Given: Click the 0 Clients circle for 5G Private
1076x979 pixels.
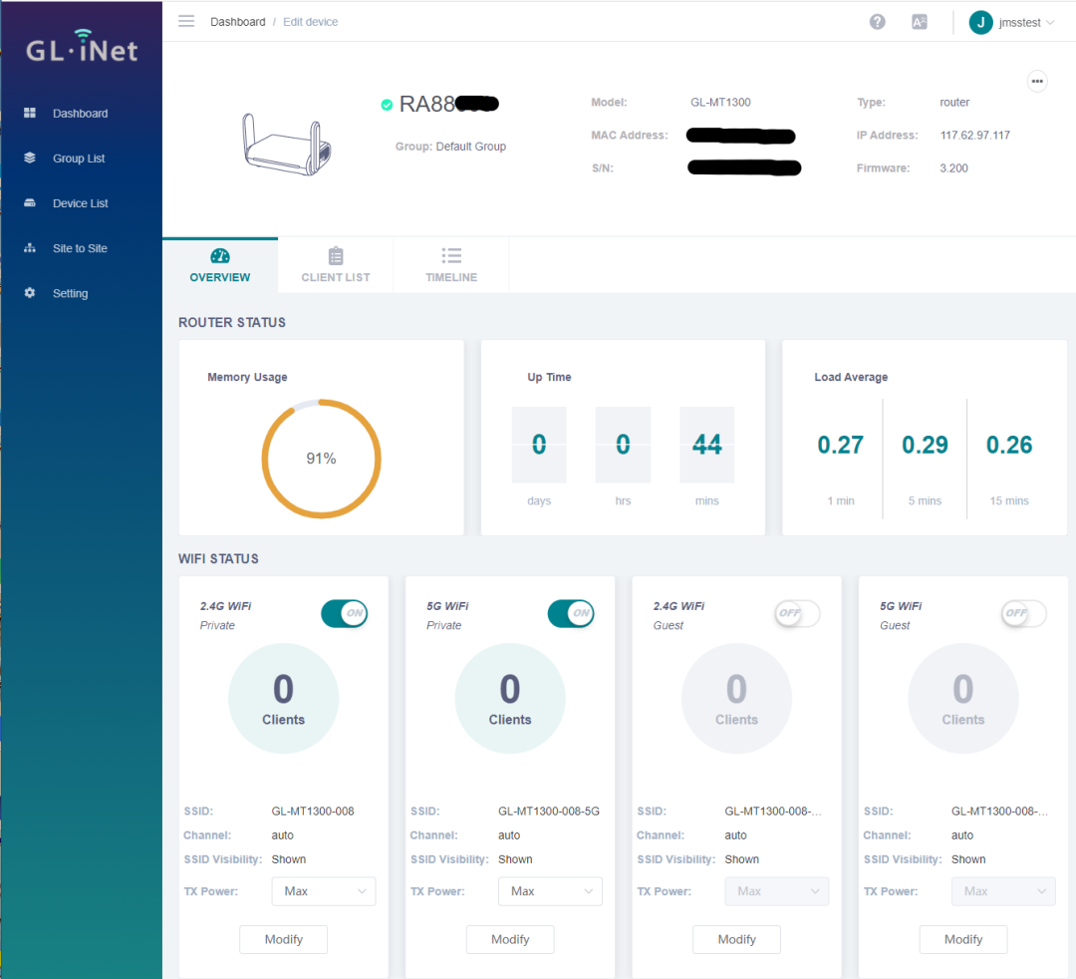Looking at the screenshot, I should (x=510, y=698).
